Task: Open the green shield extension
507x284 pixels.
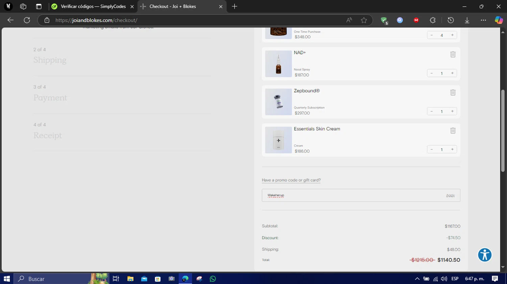Action: (384, 21)
